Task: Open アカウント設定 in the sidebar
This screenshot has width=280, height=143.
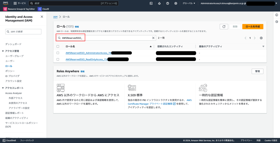Action: coord(13,81)
